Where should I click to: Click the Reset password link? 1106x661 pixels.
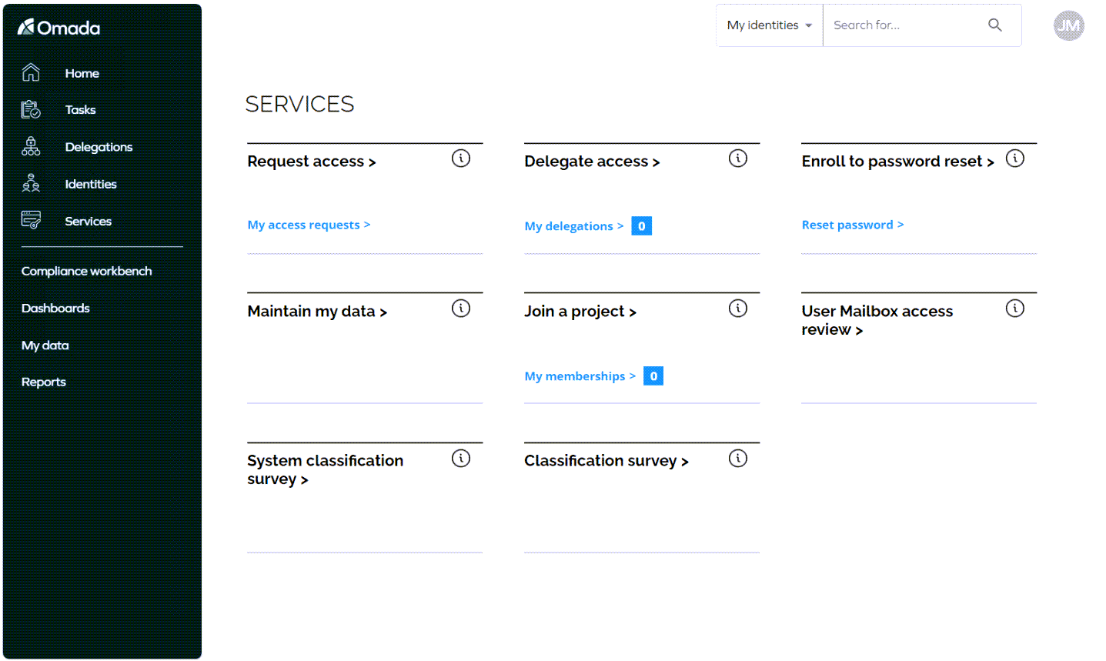(852, 225)
